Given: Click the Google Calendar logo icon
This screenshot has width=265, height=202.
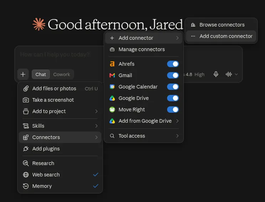Looking at the screenshot, I should tap(112, 87).
